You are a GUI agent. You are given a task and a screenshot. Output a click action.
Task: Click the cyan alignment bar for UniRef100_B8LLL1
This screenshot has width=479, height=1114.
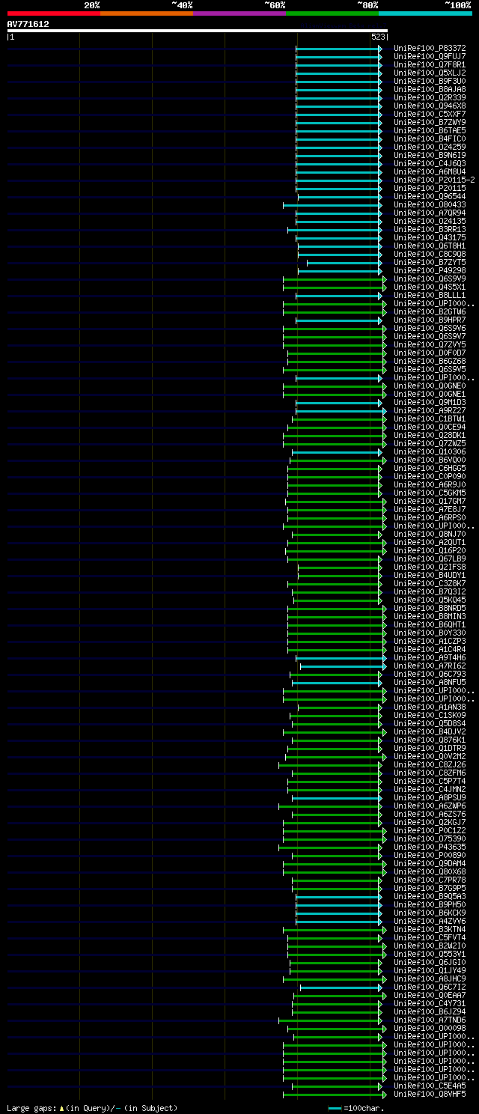tap(339, 295)
